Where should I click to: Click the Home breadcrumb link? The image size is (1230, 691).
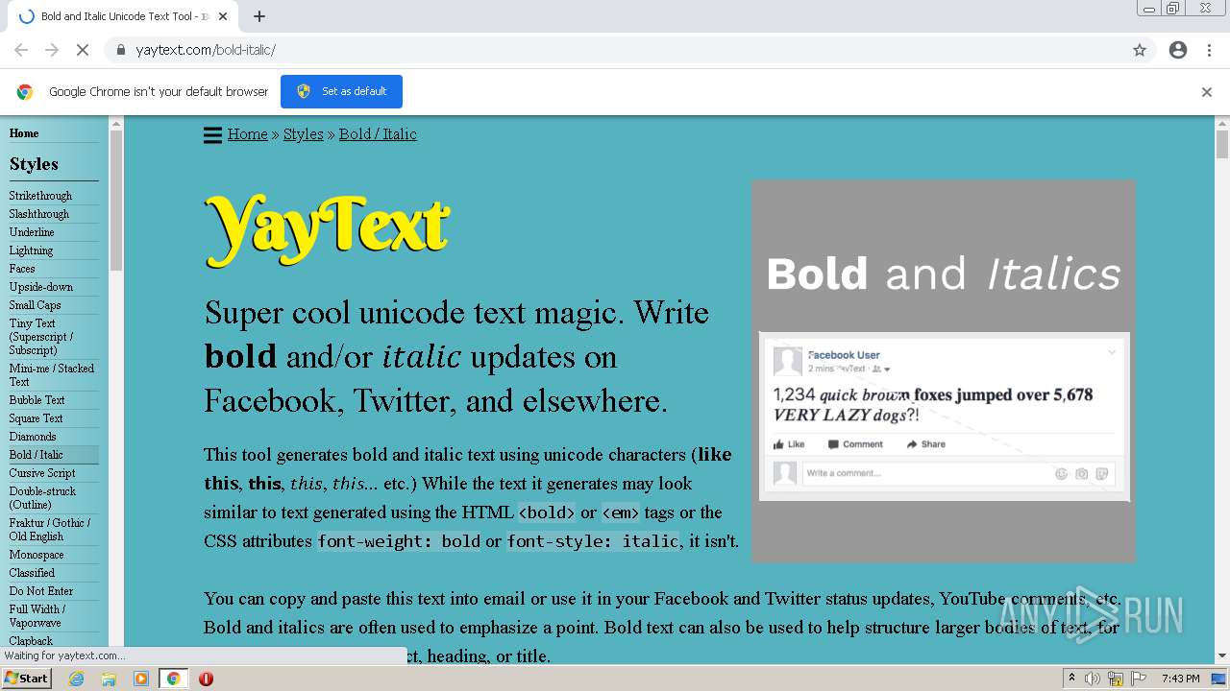coord(248,134)
